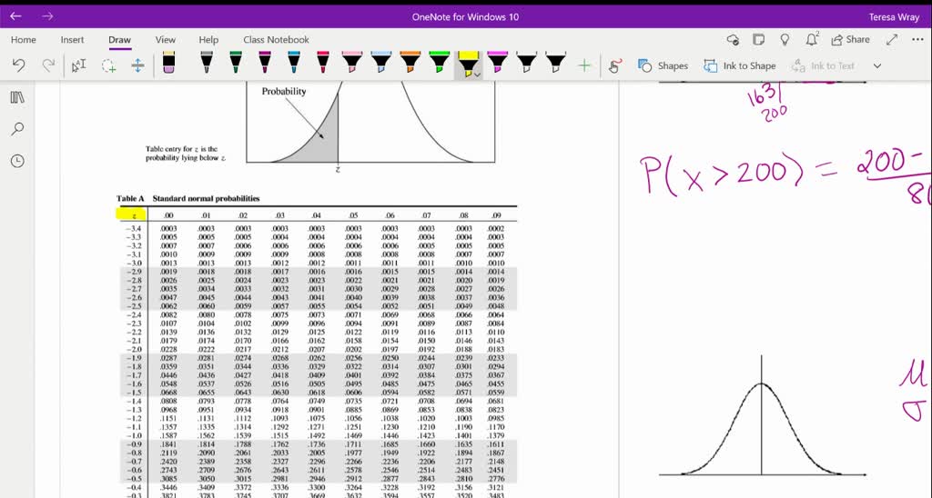932x498 pixels.
Task: Switch to the Home tab
Action: [24, 40]
